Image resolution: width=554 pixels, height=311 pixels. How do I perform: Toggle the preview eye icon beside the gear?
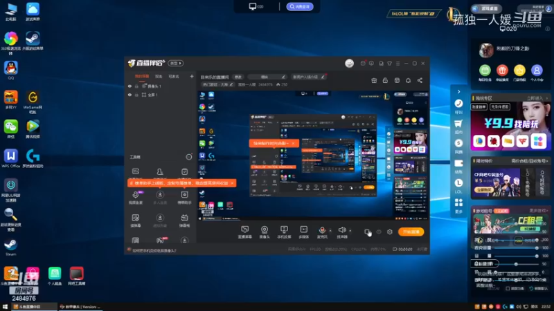tap(379, 232)
